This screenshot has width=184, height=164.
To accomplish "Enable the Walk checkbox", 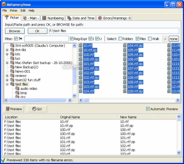I will [x=150, y=39].
